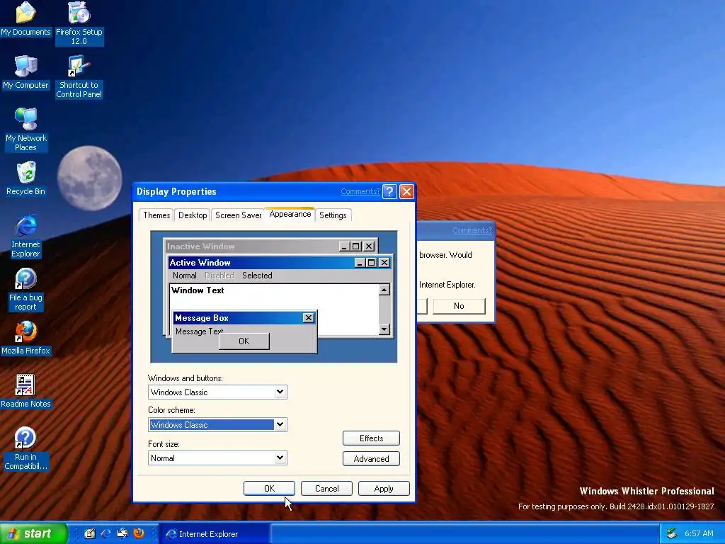Select the Appearance tab
Viewport: 725px width, 544px height.
click(290, 214)
